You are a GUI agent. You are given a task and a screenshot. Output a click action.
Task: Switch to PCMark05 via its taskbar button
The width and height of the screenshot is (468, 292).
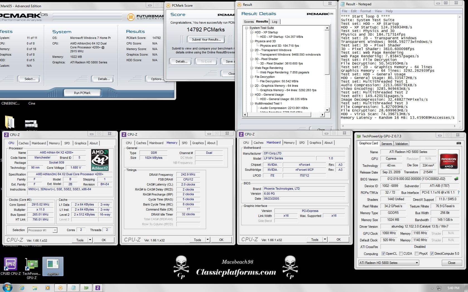point(60,288)
